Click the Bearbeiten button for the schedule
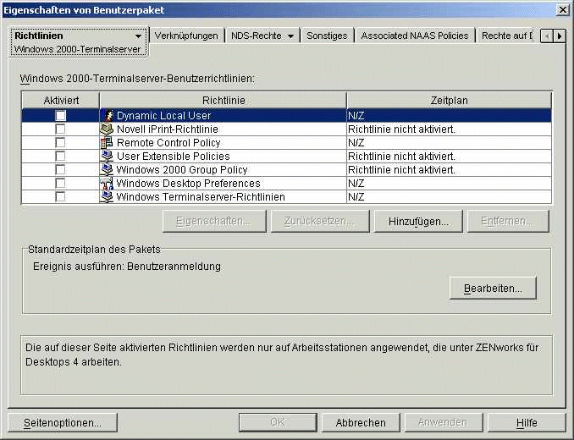 [493, 289]
